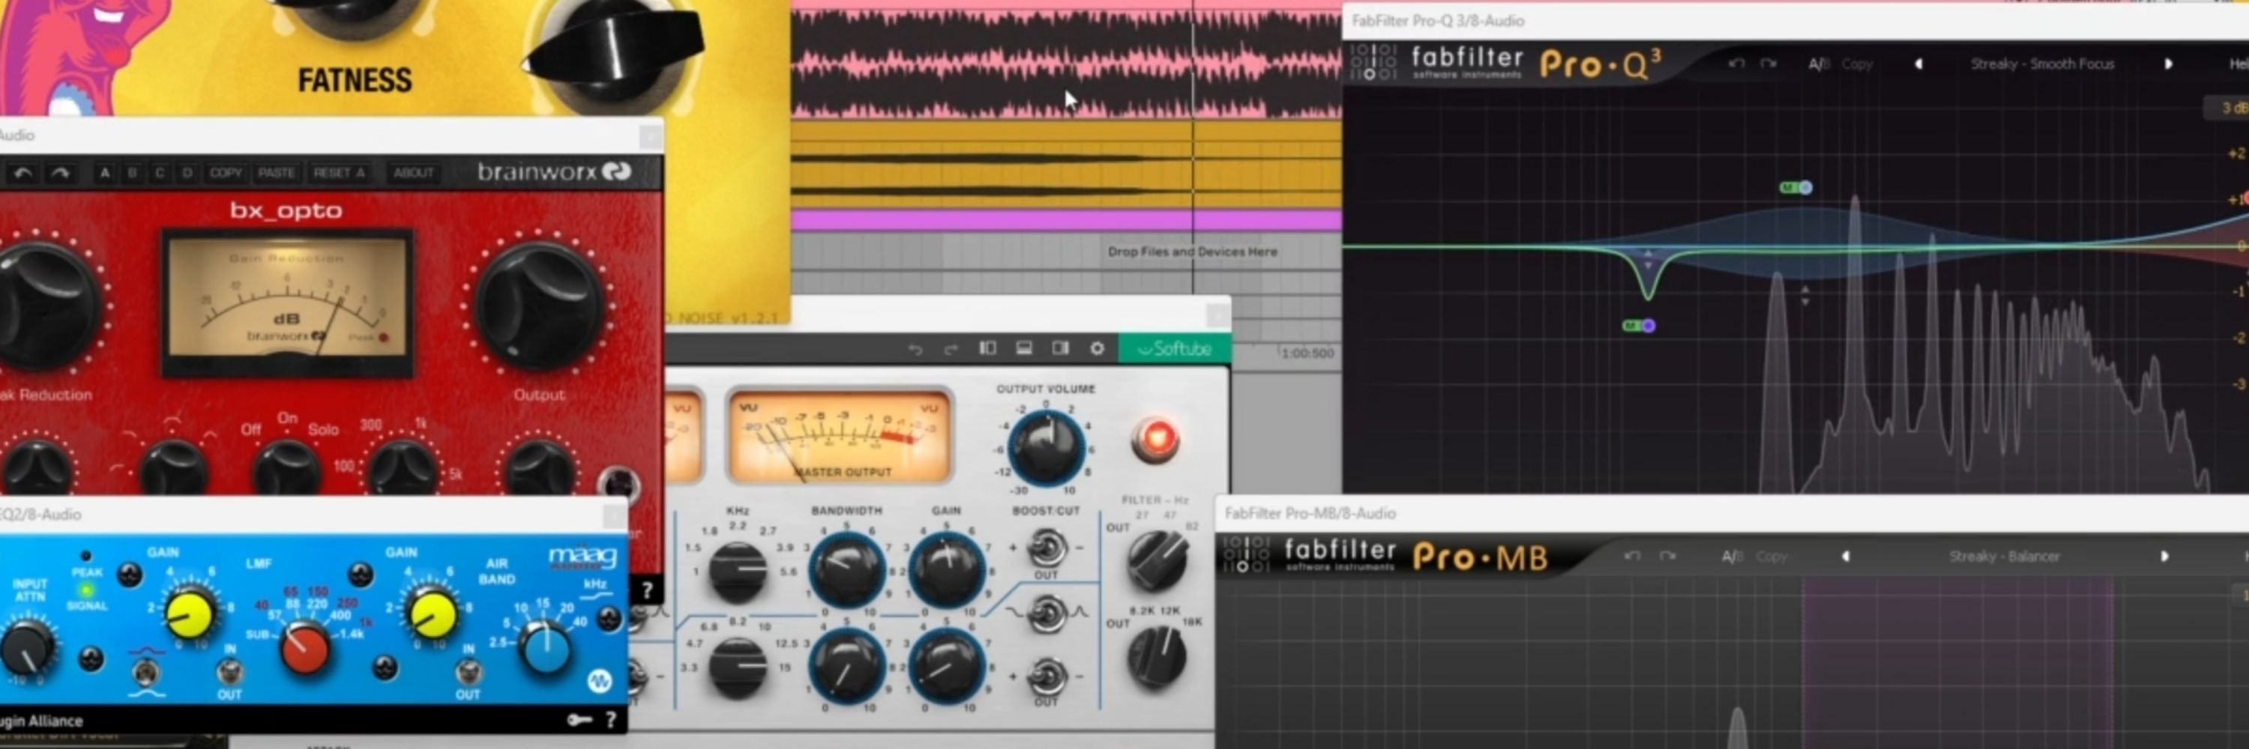This screenshot has height=749, width=2249.
Task: Open Pro-Q 3 preset menu Streaky - Smooth Focus
Action: tap(2042, 64)
